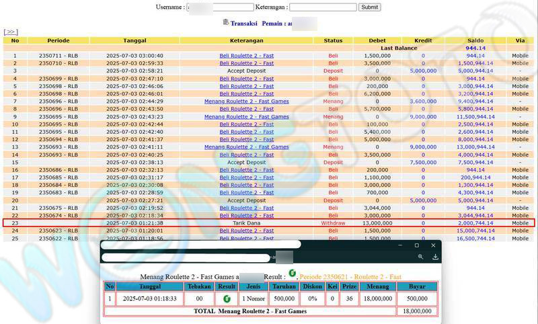The width and height of the screenshot is (538, 324).
Task: Open Beli Roulette link for periode 2350711
Action: (x=246, y=56)
